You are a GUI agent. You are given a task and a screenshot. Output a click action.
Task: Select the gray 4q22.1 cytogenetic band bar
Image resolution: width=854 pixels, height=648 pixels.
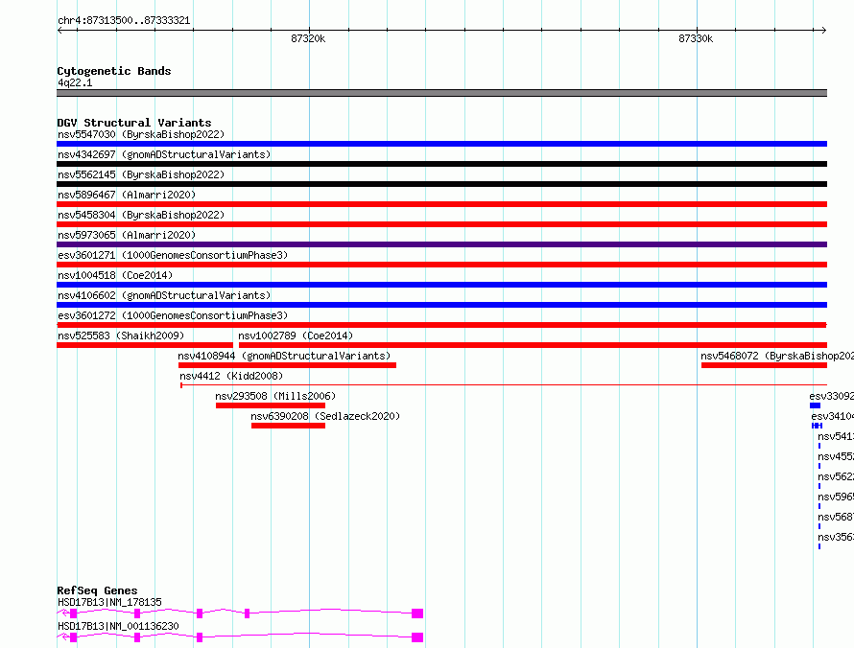point(441,93)
